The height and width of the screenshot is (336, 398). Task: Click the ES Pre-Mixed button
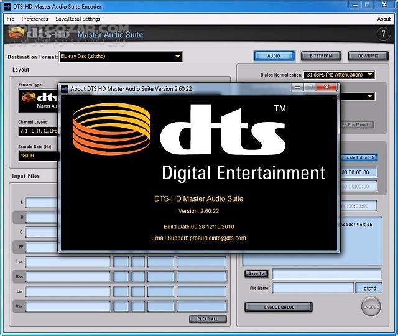point(356,124)
